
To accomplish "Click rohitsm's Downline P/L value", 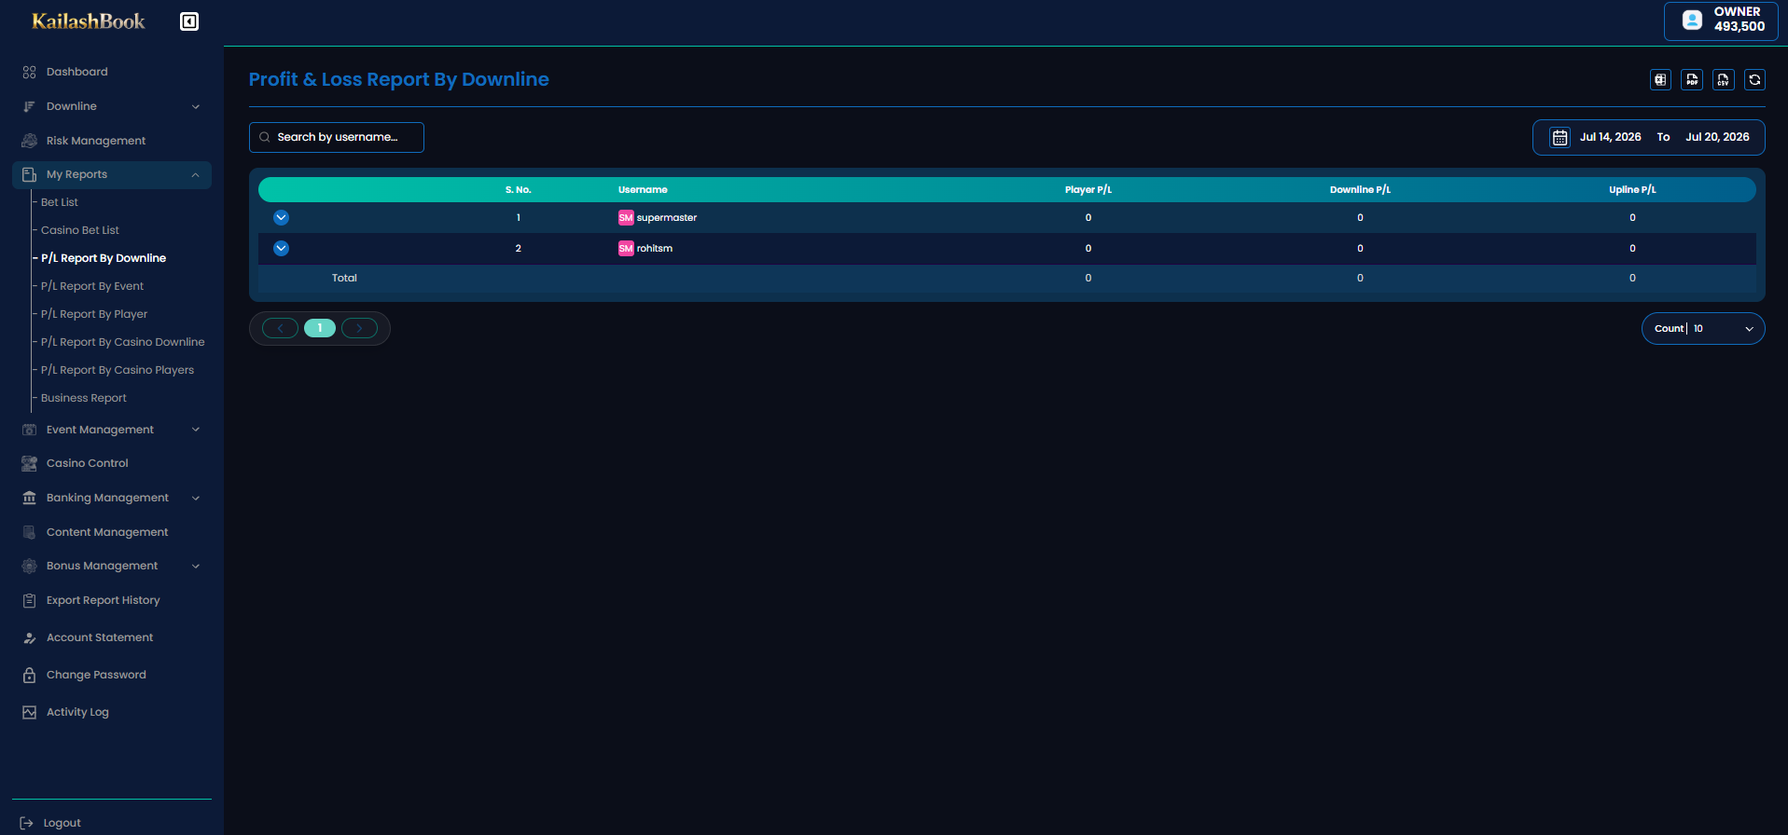I will (x=1360, y=249).
